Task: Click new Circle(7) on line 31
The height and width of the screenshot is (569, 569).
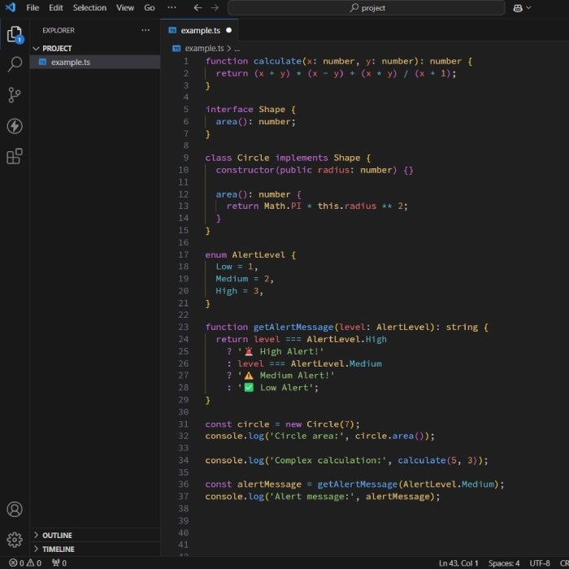Action: (x=320, y=424)
